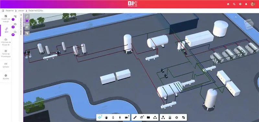
Task: Click the tree icon with badge 1 in sidebar
Action: tap(15, 17)
